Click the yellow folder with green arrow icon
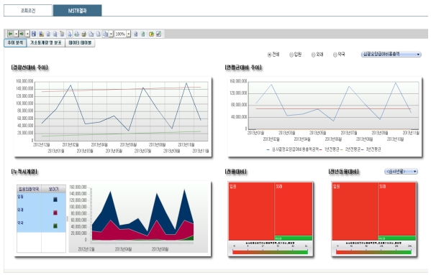Viewport: 431px width, 275px height. point(151,34)
